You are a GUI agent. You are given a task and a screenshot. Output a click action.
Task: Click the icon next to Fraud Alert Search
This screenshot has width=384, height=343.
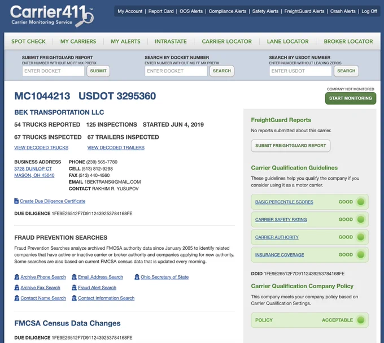point(74,288)
